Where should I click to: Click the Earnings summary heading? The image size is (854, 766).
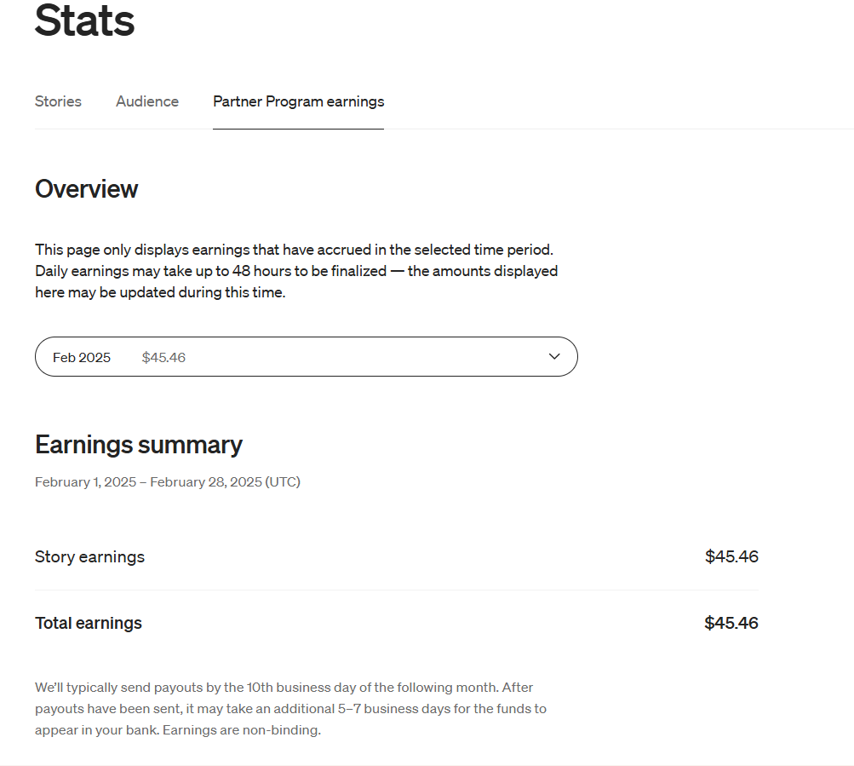tap(138, 444)
